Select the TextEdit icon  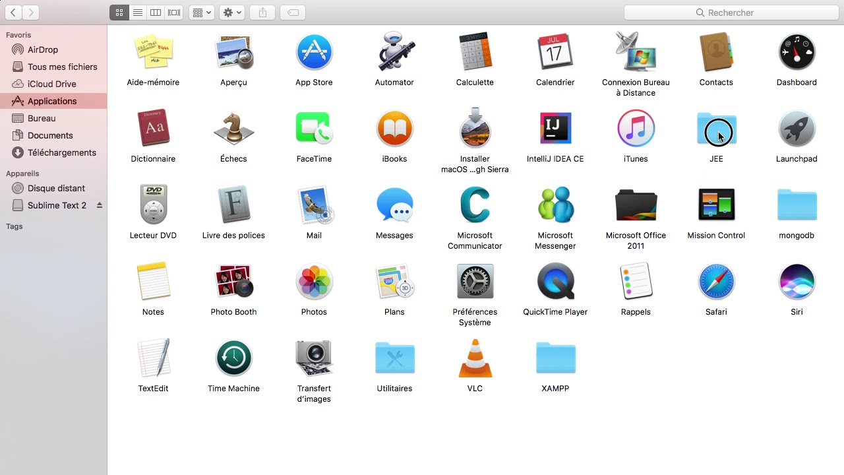pyautogui.click(x=153, y=358)
